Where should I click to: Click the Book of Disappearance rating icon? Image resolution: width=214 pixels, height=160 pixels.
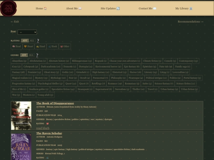[x=48, y=124]
